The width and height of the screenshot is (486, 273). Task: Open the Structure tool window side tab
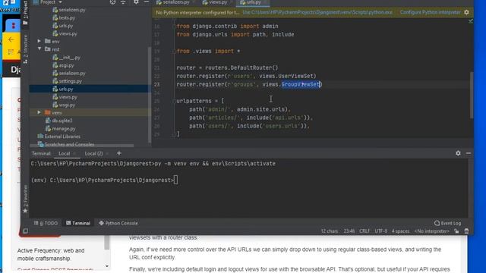click(25, 49)
